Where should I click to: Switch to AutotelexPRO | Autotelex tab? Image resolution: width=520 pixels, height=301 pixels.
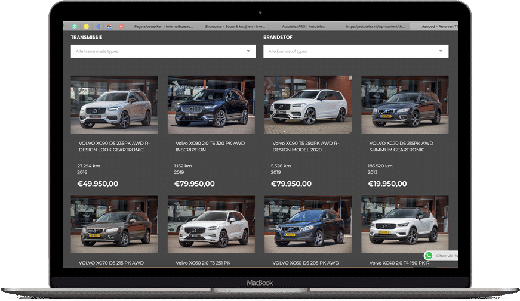pyautogui.click(x=303, y=26)
